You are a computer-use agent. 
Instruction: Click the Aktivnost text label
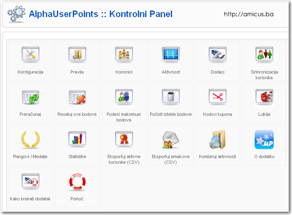pos(171,72)
